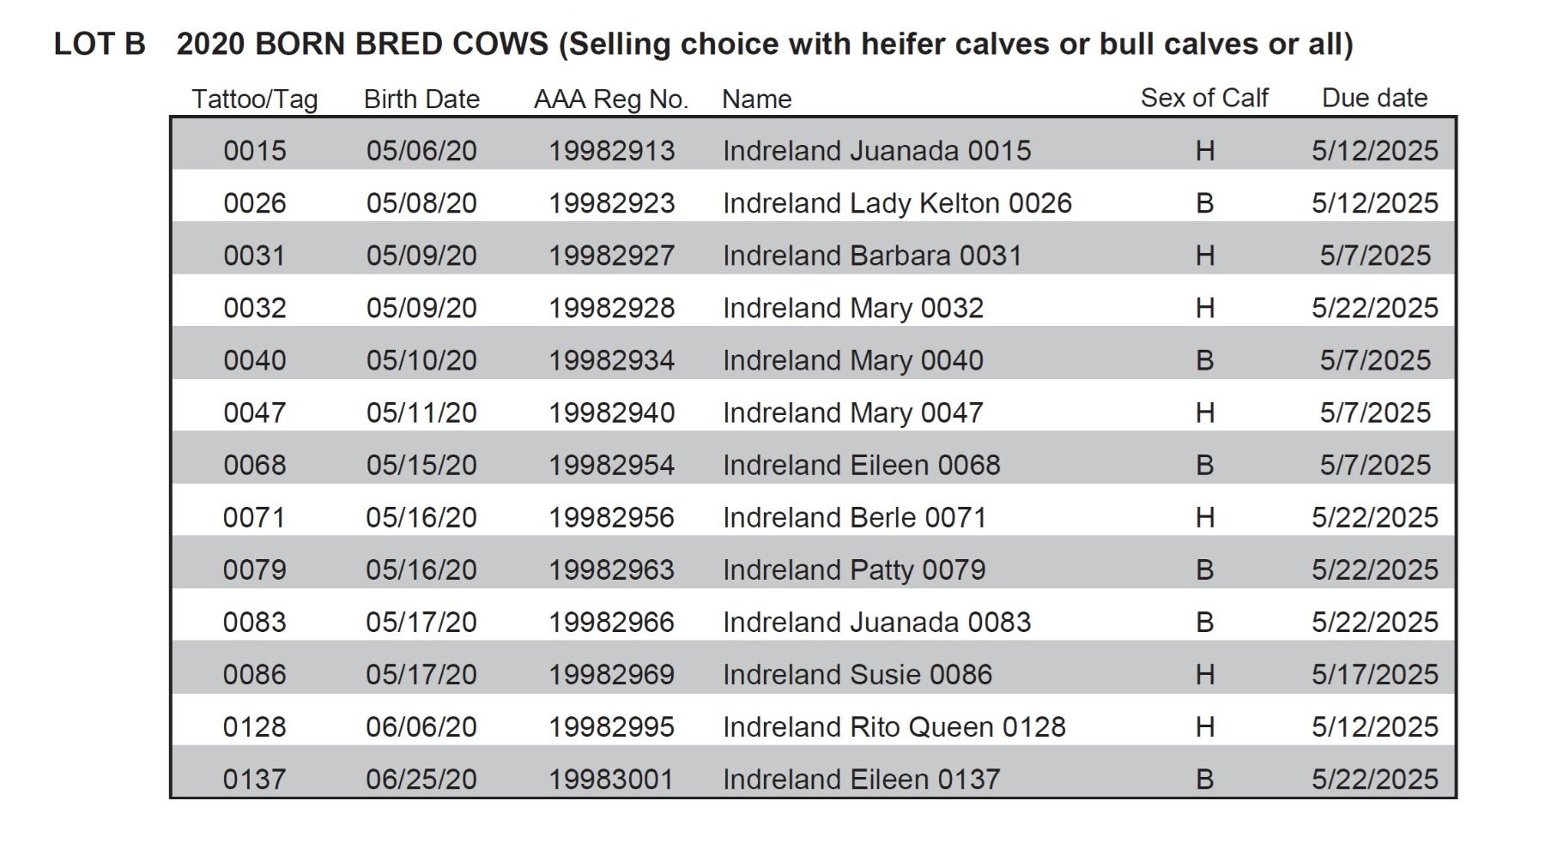Click the Tattoo/Tag column header
Viewport: 1545px width, 843px height.
click(x=254, y=99)
